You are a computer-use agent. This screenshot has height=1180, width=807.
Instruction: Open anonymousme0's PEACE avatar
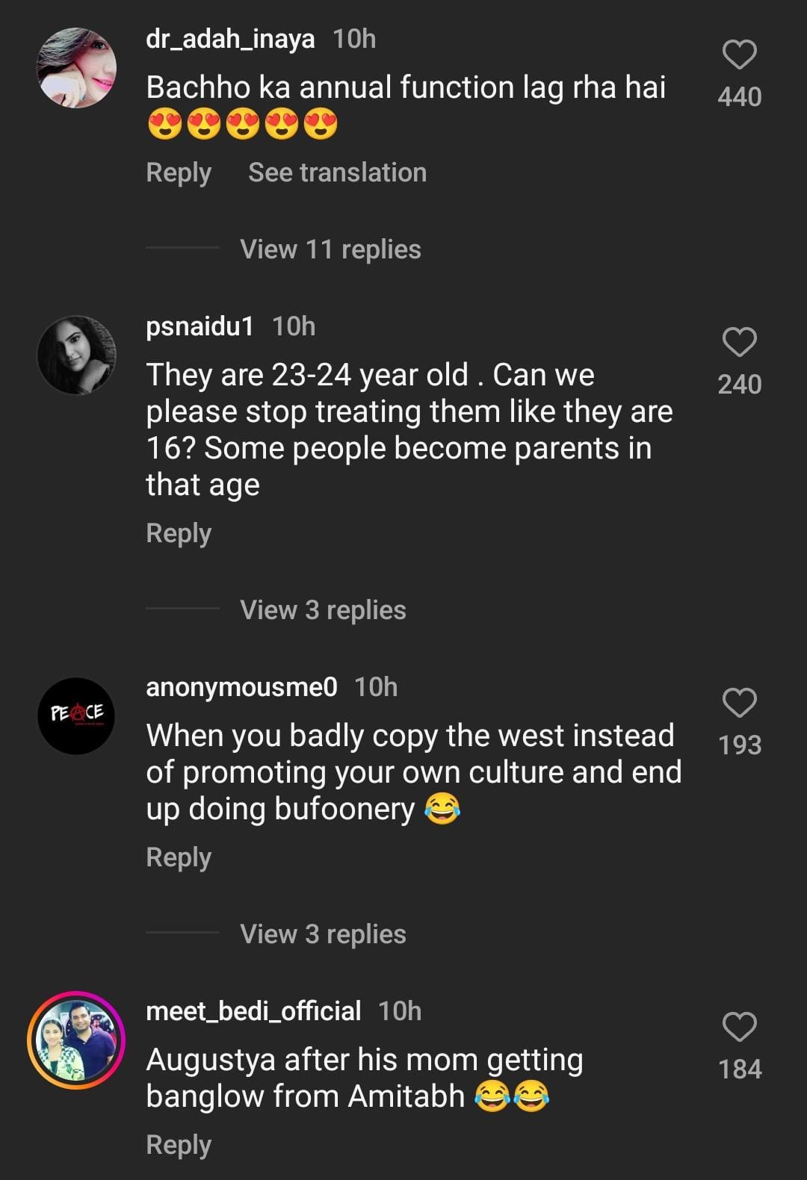(x=77, y=715)
